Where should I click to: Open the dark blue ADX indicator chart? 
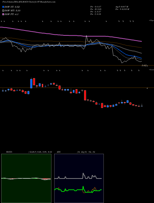pyautogui.click(x=79, y=178)
